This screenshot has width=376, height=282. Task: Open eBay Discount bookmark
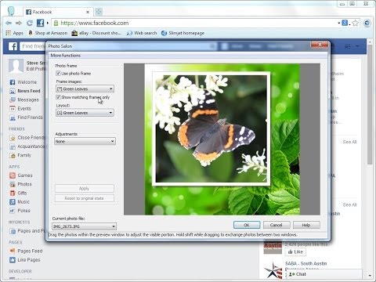click(96, 33)
